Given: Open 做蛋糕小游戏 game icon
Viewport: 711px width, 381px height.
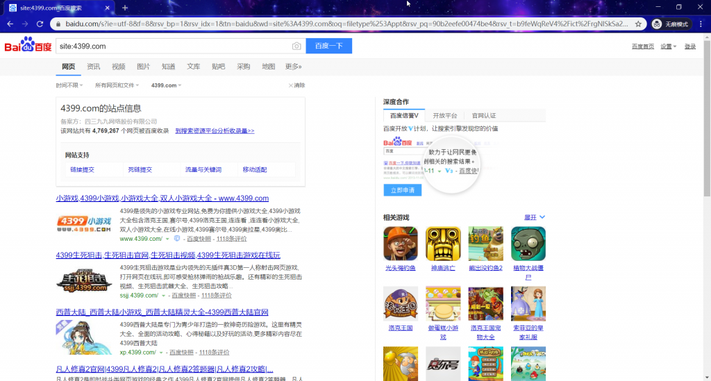Looking at the screenshot, I should click(443, 303).
